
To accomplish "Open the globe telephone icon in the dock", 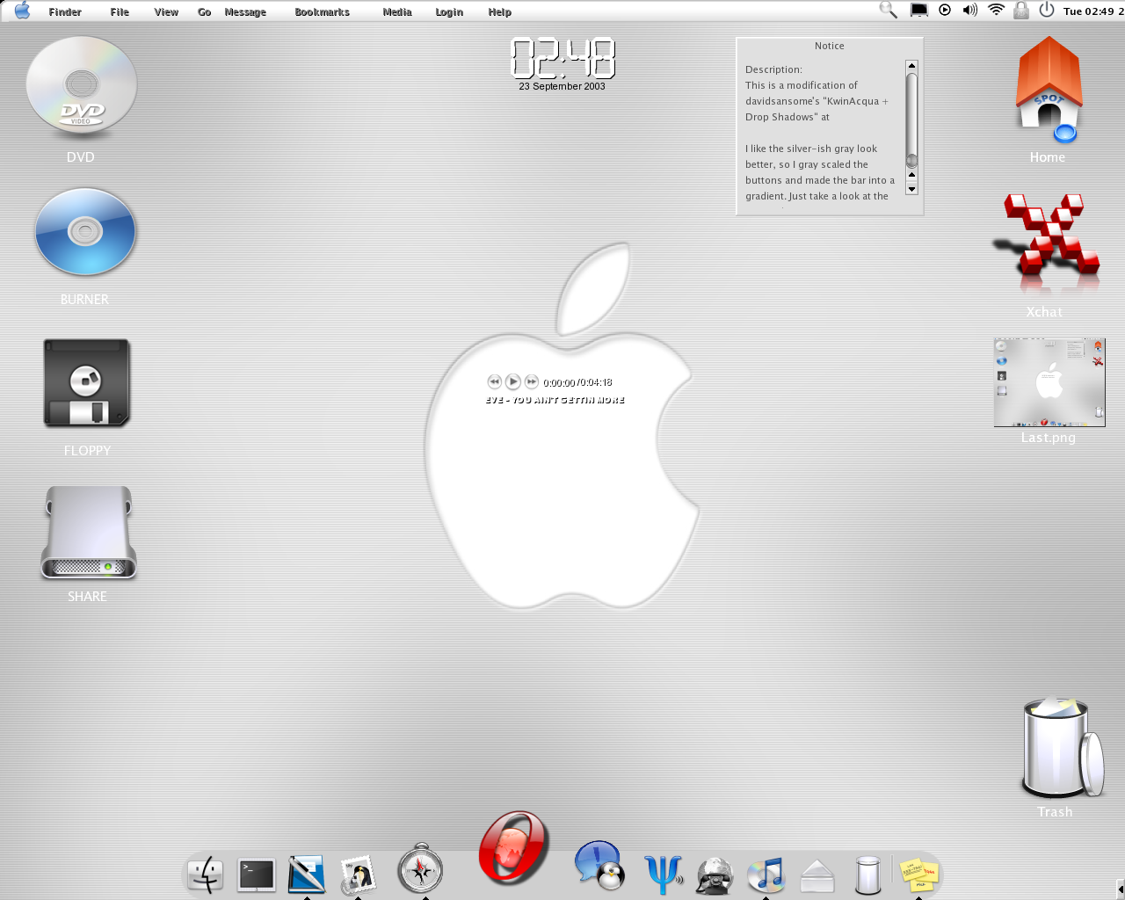I will pyautogui.click(x=715, y=875).
